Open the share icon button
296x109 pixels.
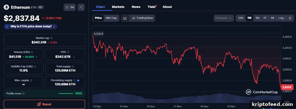tap(81, 7)
